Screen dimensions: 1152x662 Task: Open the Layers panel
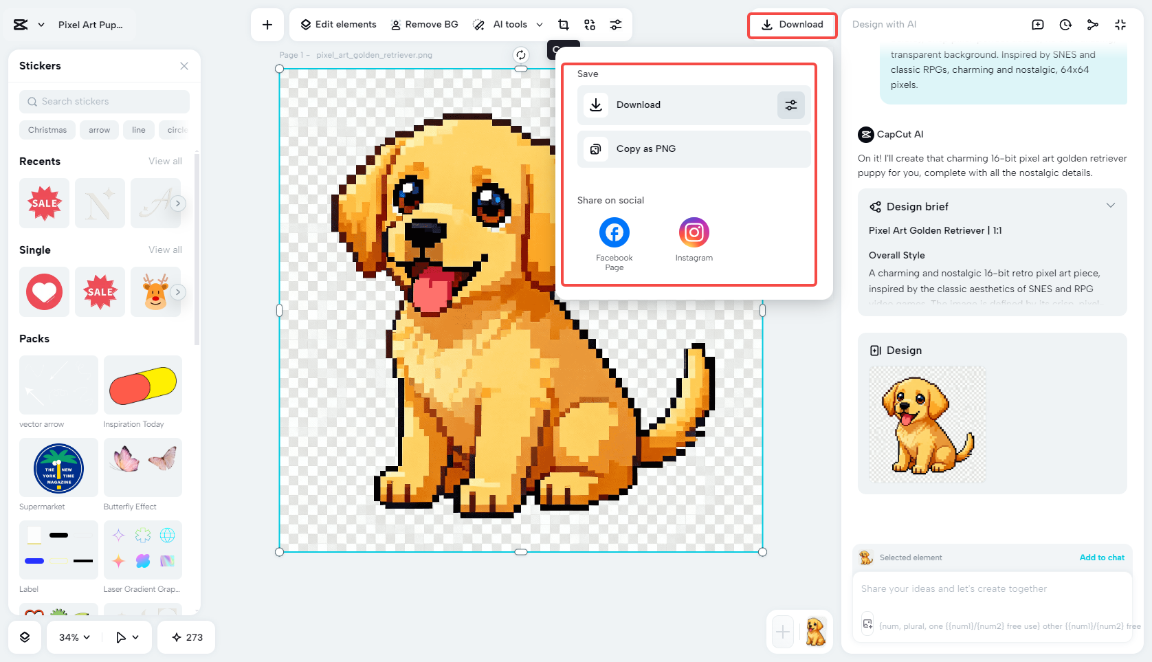(x=25, y=637)
